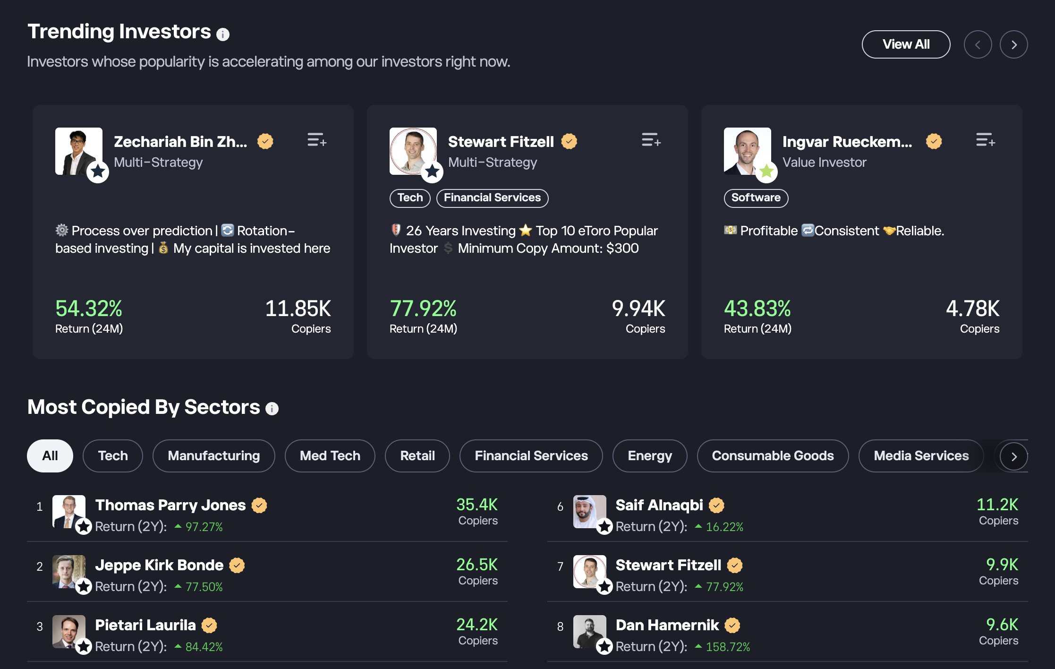1055x669 pixels.
Task: Advance the Trending Investors carousel forward
Action: click(1013, 44)
